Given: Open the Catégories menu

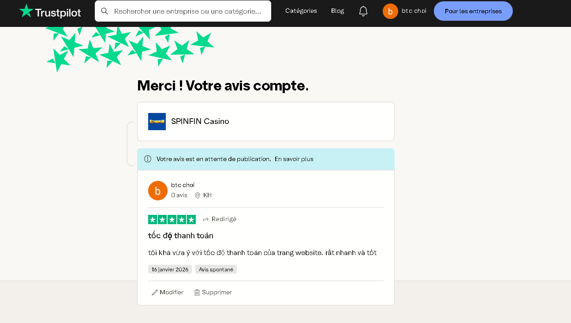Looking at the screenshot, I should 301,11.
